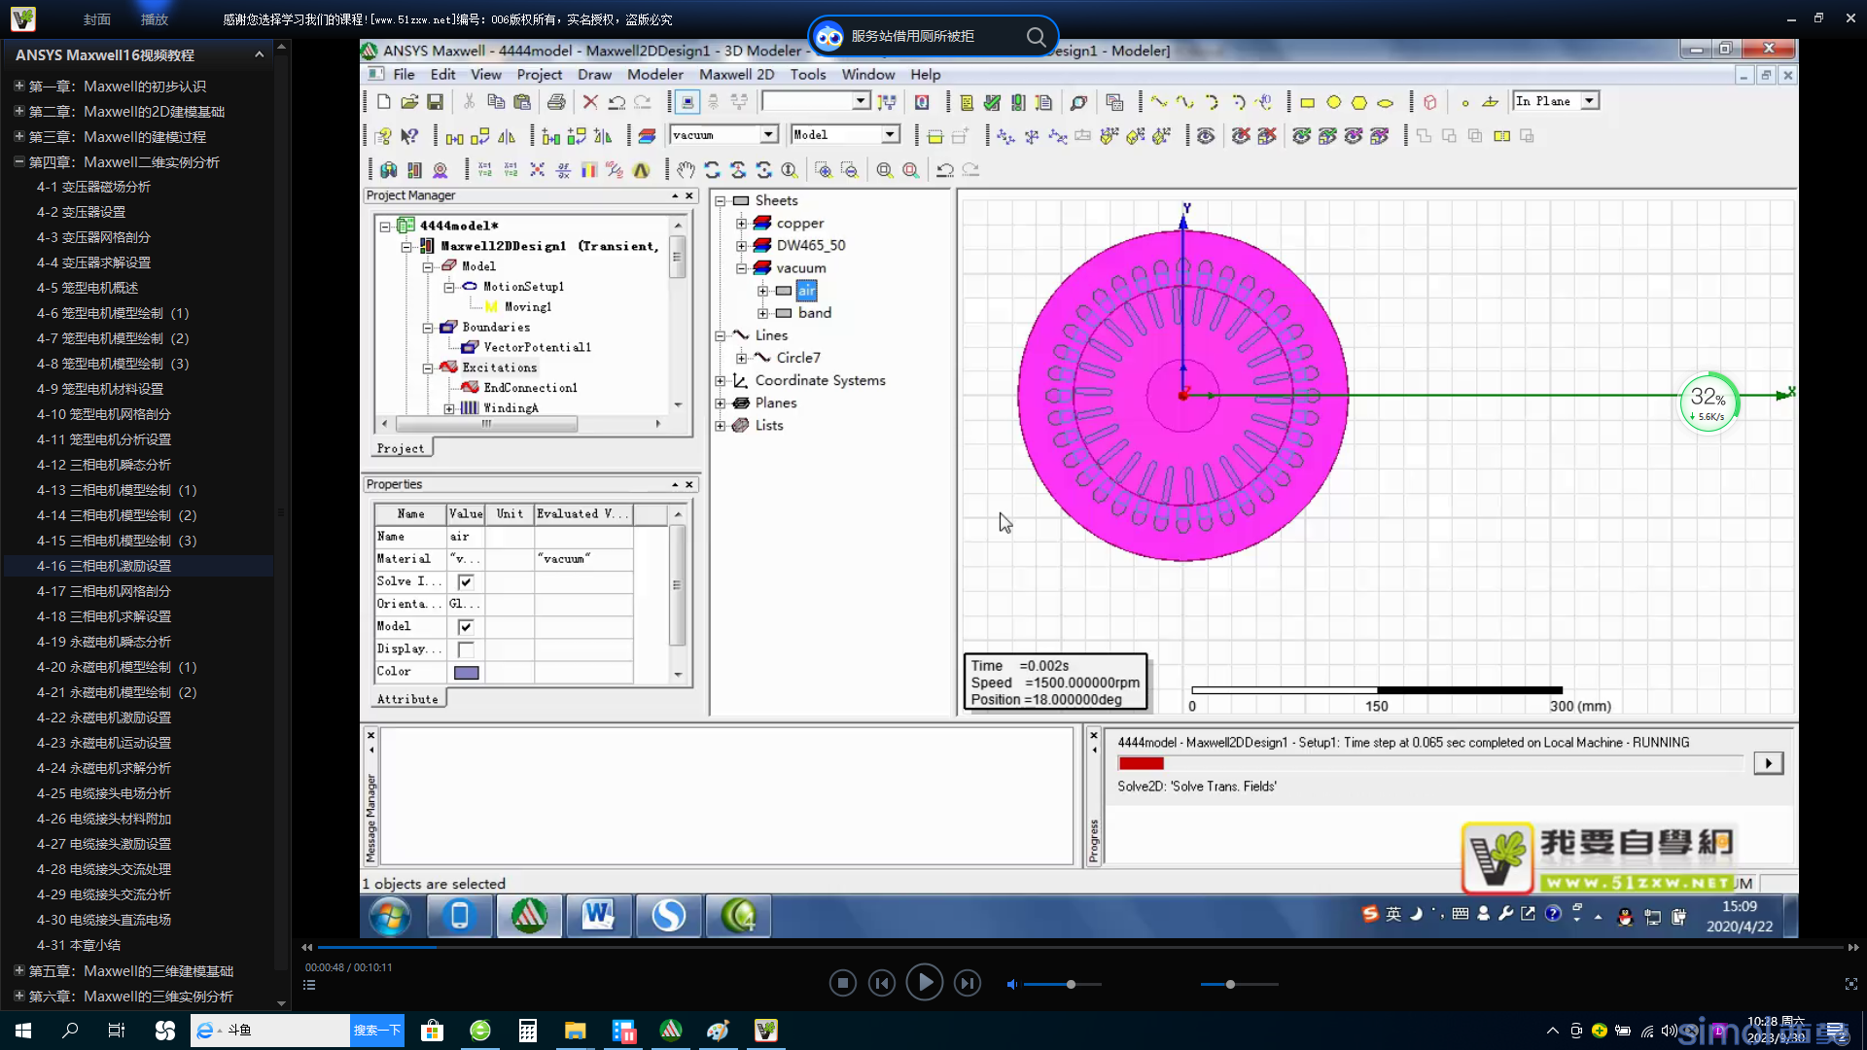1867x1050 pixels.
Task: Select WindingA in Project Manager
Action: pos(511,408)
